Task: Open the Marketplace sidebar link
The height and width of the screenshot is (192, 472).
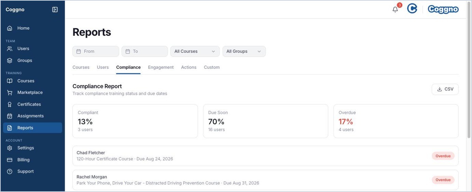Action: click(32, 93)
